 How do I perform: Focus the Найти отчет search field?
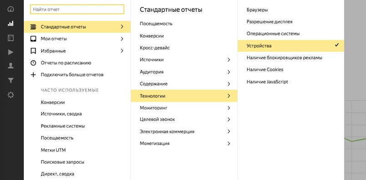[x=77, y=10]
